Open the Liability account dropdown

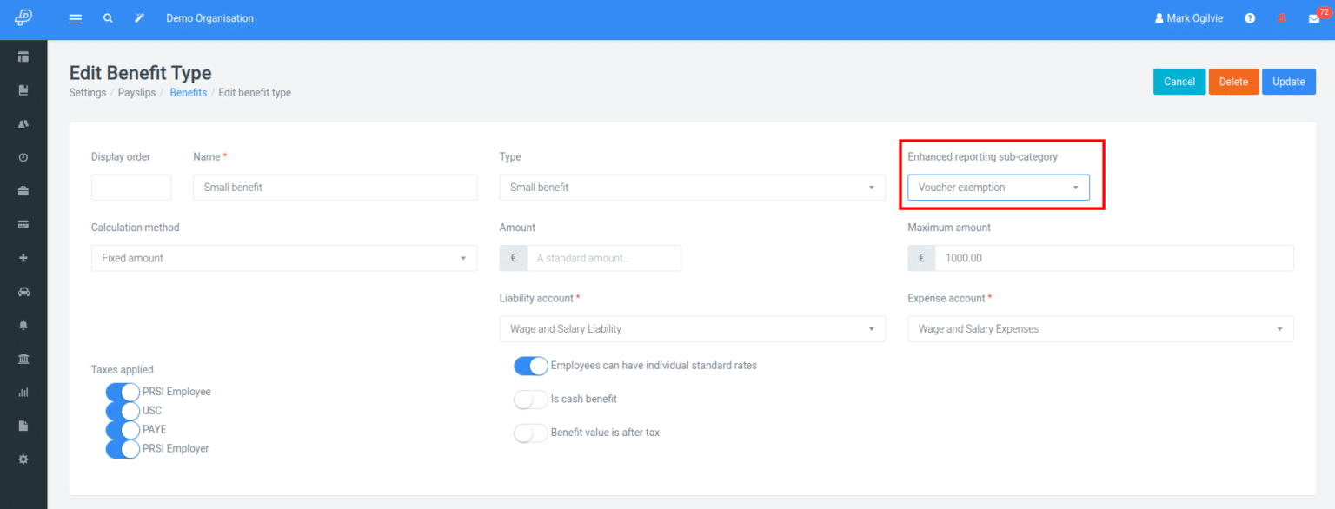click(x=692, y=328)
